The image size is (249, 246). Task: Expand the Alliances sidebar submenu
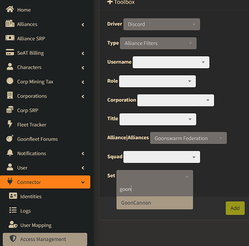pos(83,24)
